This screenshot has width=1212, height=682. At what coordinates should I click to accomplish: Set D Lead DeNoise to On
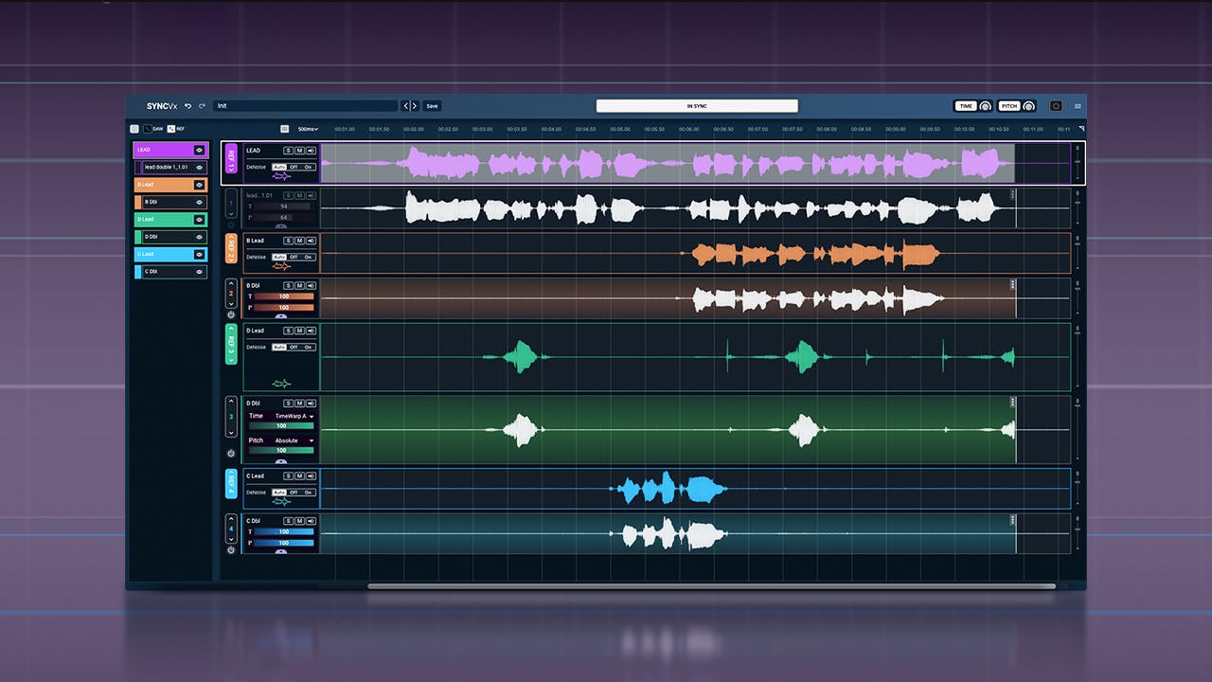click(x=309, y=347)
